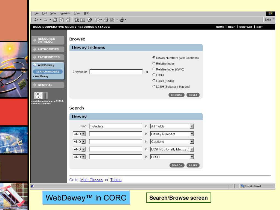Open the Forward button history dropdown arrow
This screenshot has width=280, height=210.
(x=50, y=20)
